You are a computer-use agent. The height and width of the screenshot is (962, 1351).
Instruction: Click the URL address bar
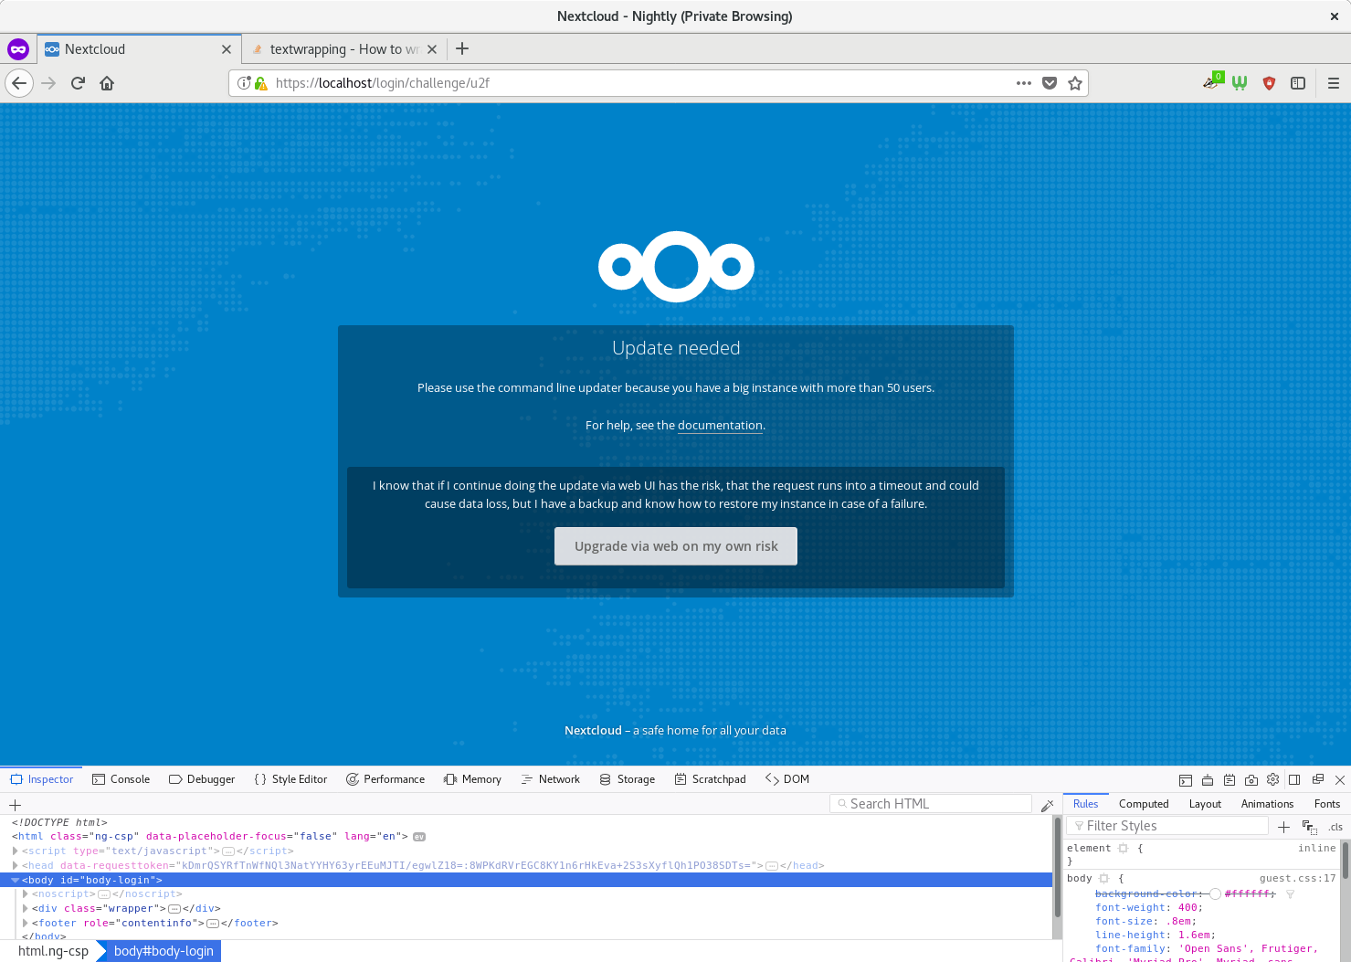coord(639,83)
